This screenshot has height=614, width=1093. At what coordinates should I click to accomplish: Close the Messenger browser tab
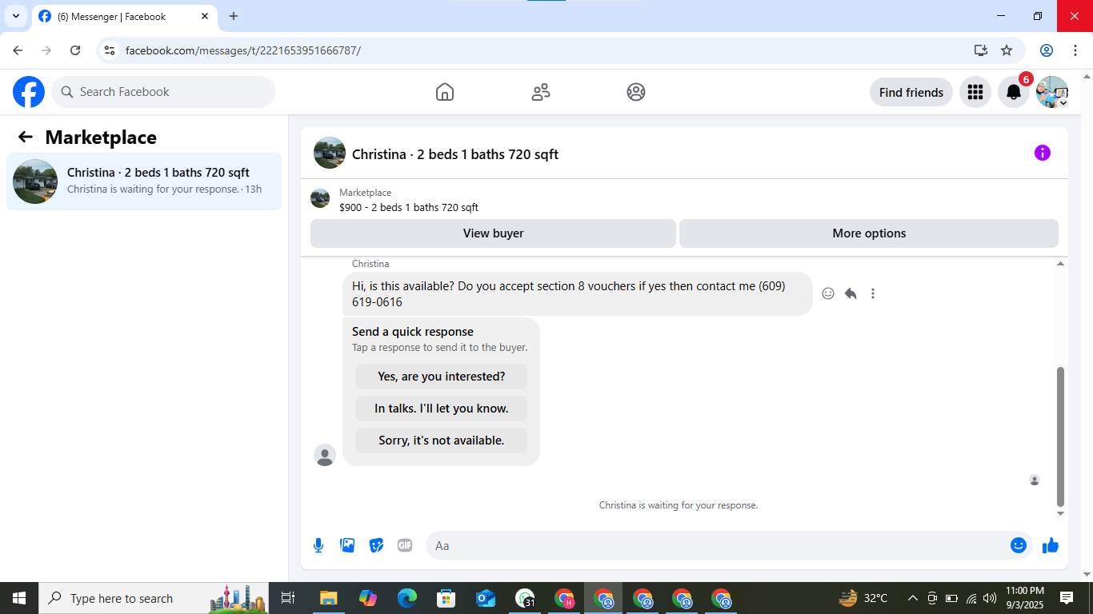pos(205,16)
